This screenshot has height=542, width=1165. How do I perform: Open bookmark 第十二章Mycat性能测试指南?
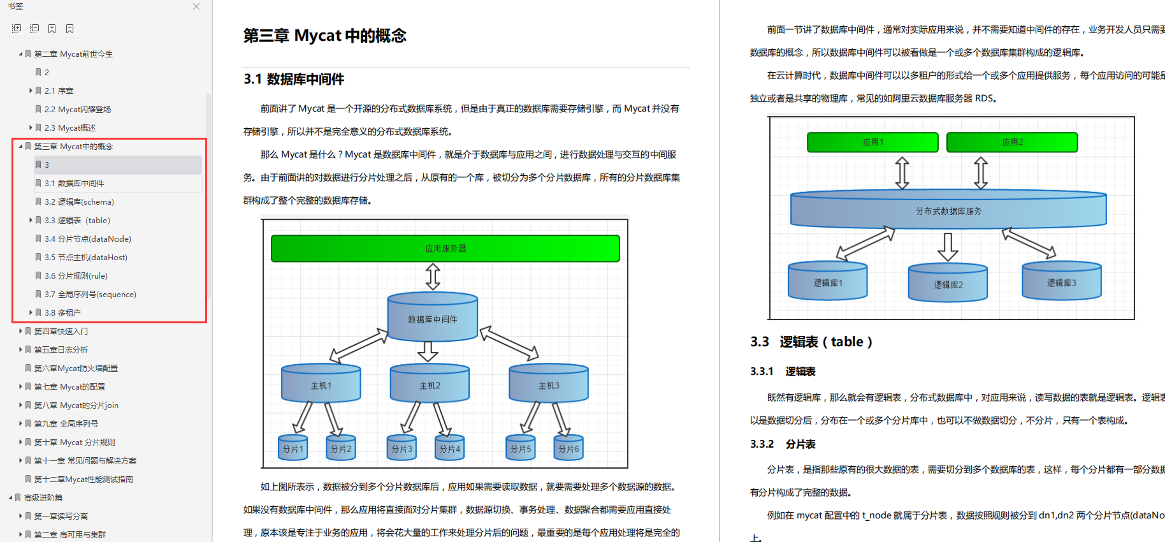coord(83,480)
